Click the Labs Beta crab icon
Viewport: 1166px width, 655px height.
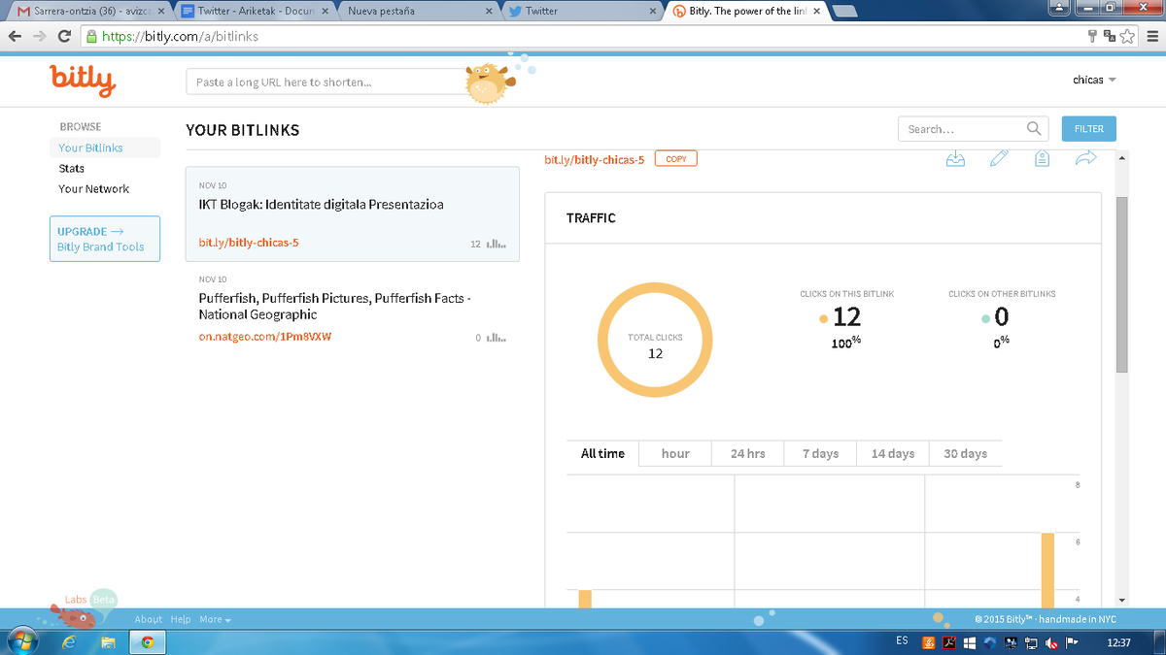coord(73,616)
